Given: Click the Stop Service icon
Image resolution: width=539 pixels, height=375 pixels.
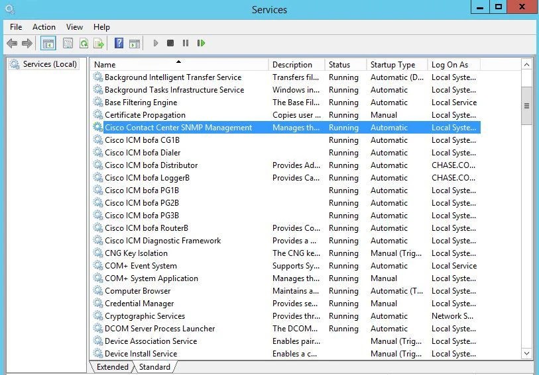Looking at the screenshot, I should click(x=170, y=43).
